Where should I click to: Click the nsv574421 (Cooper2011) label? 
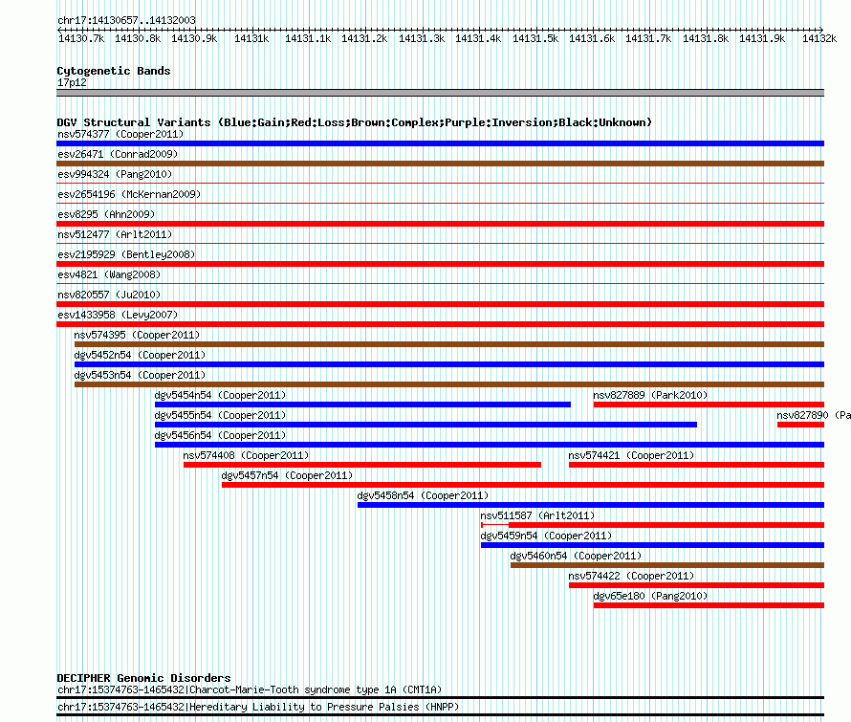631,455
